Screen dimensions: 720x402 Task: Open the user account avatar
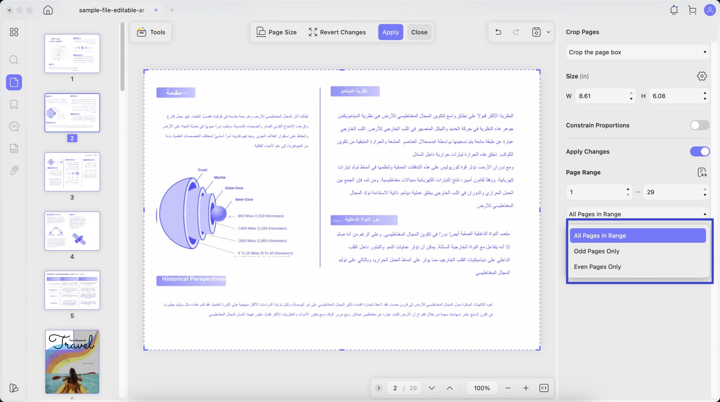pos(710,10)
